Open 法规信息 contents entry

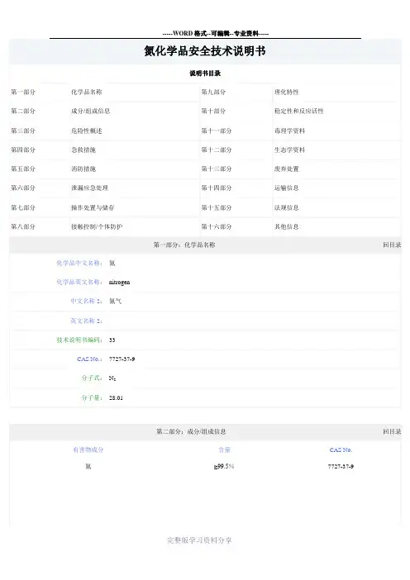coord(286,208)
